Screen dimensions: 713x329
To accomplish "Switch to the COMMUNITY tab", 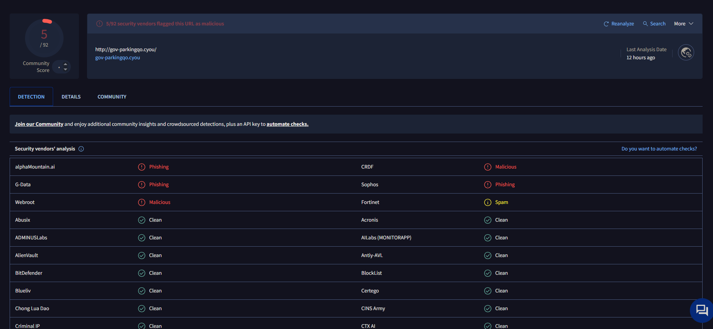I will point(112,97).
